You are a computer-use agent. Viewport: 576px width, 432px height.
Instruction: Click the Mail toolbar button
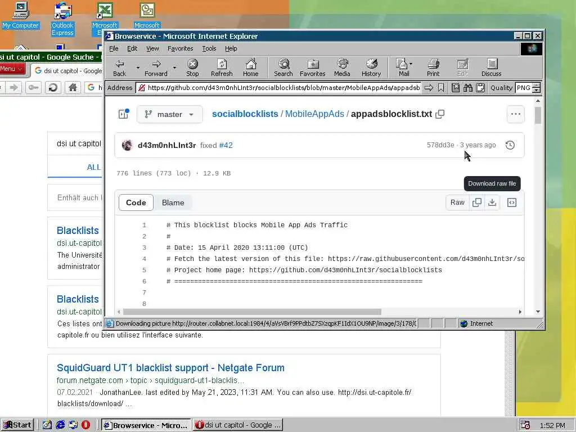[x=402, y=68]
